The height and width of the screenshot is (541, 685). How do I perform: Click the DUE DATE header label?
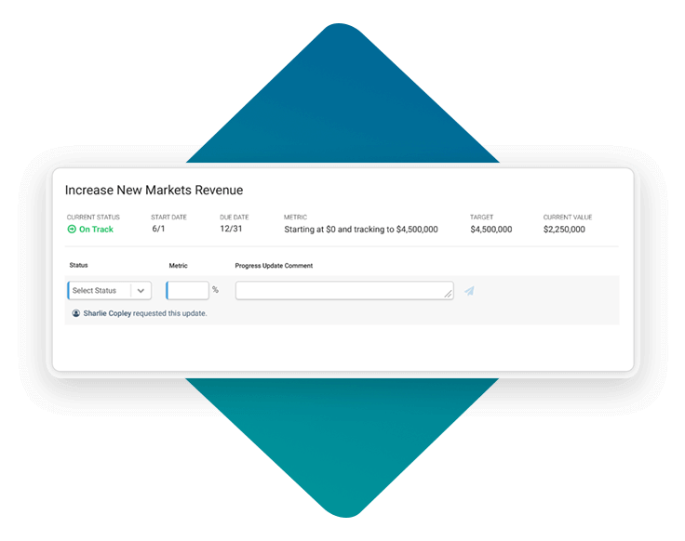pyautogui.click(x=235, y=218)
